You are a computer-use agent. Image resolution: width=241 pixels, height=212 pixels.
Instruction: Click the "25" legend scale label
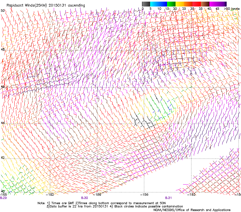(184, 9)
